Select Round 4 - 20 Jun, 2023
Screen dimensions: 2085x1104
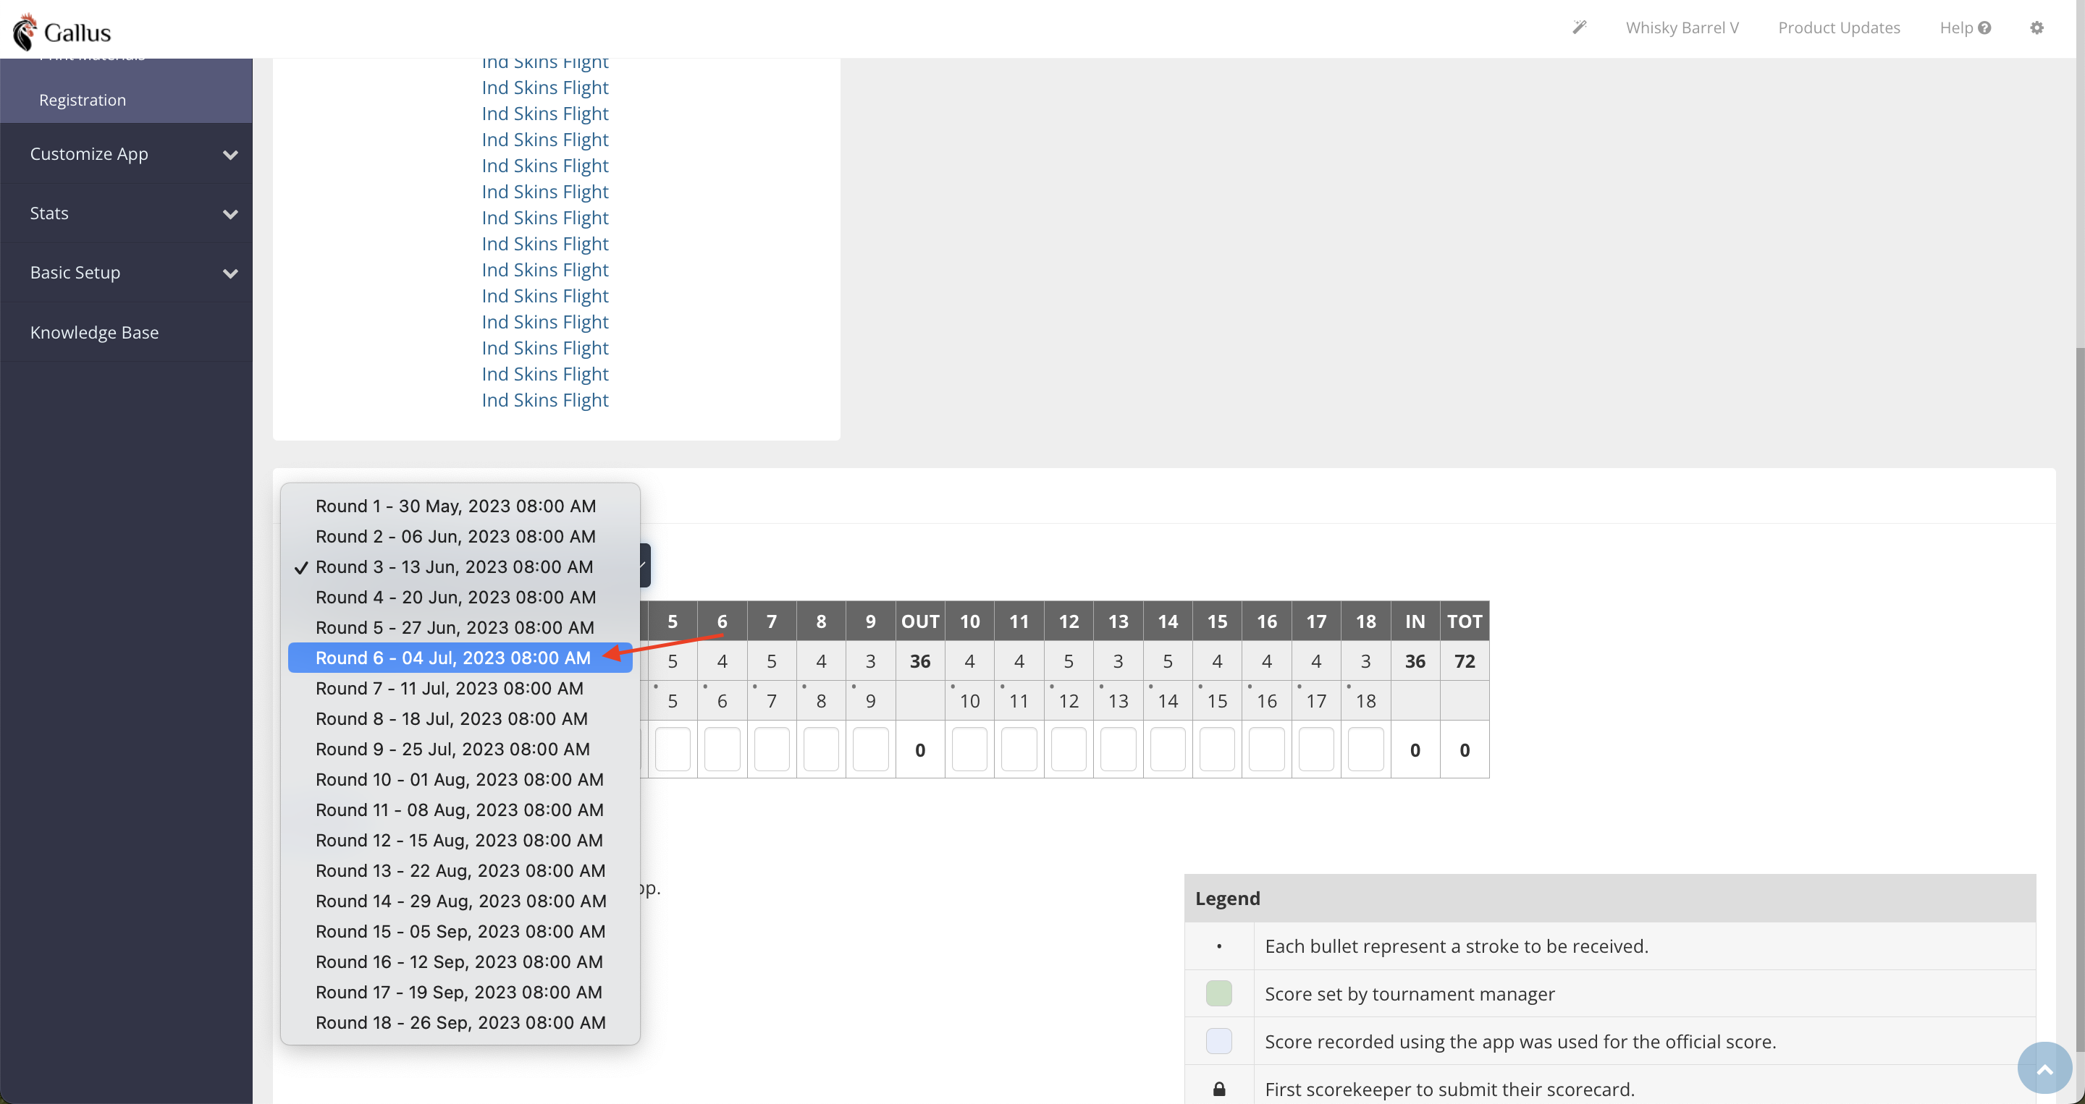[x=460, y=597]
